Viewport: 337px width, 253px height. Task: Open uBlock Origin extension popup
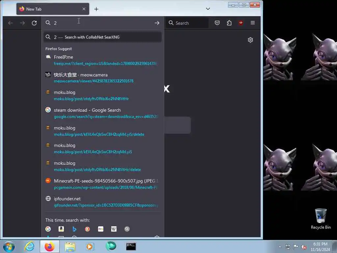(x=241, y=23)
